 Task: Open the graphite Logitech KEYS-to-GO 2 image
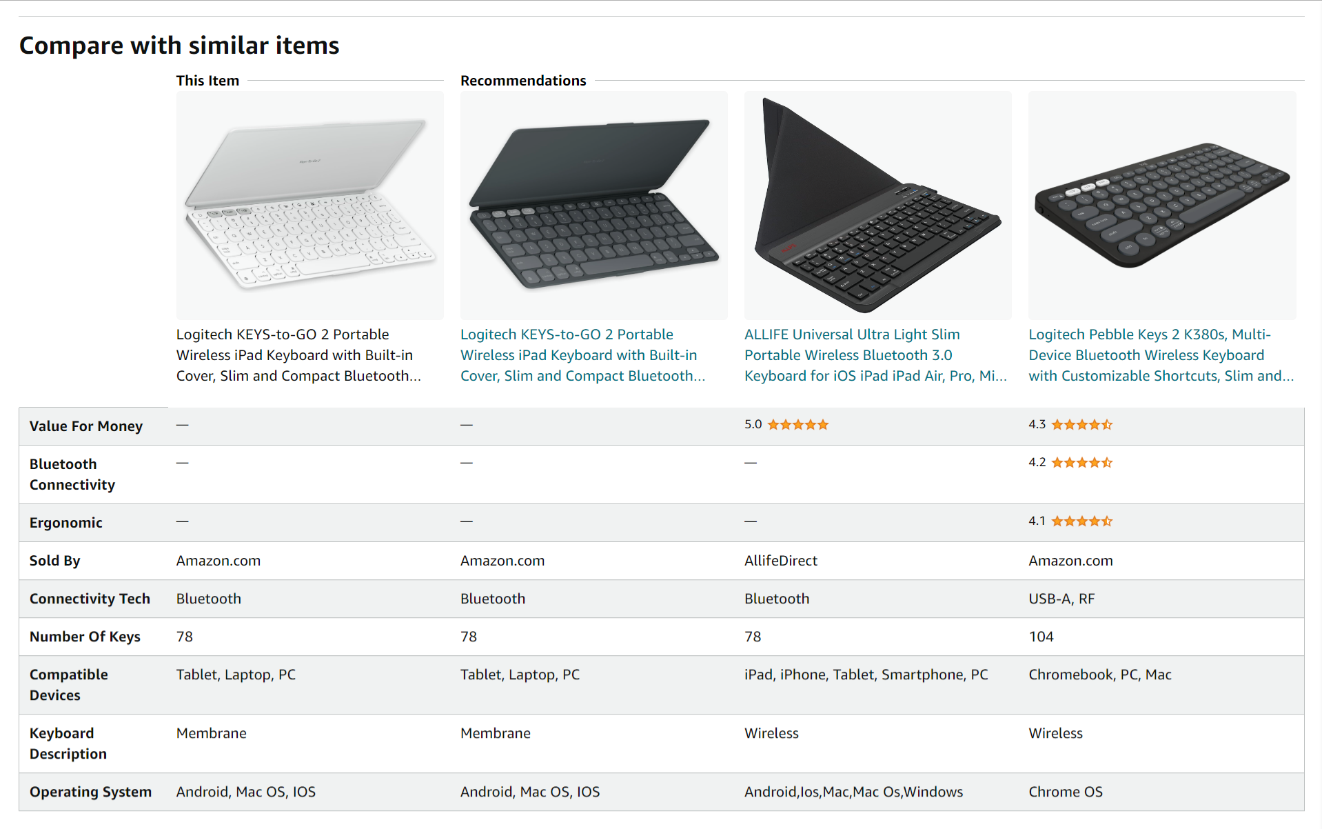(593, 205)
